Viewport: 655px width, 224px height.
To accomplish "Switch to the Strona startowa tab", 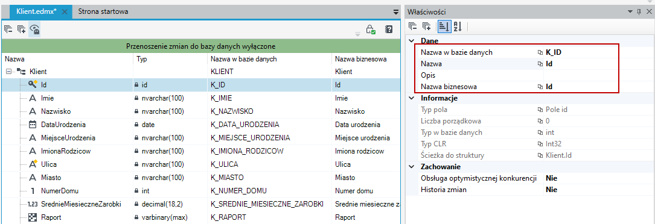I will click(x=103, y=11).
